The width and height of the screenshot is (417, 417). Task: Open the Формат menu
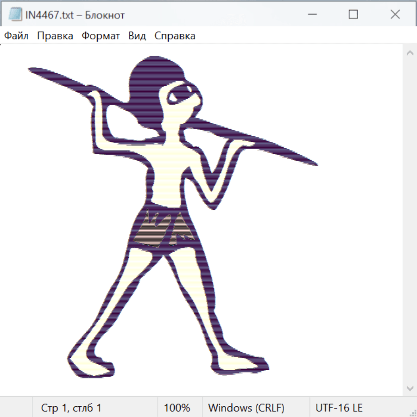click(x=101, y=36)
